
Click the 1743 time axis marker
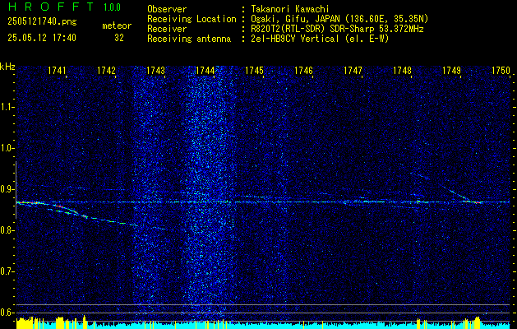coord(155,71)
